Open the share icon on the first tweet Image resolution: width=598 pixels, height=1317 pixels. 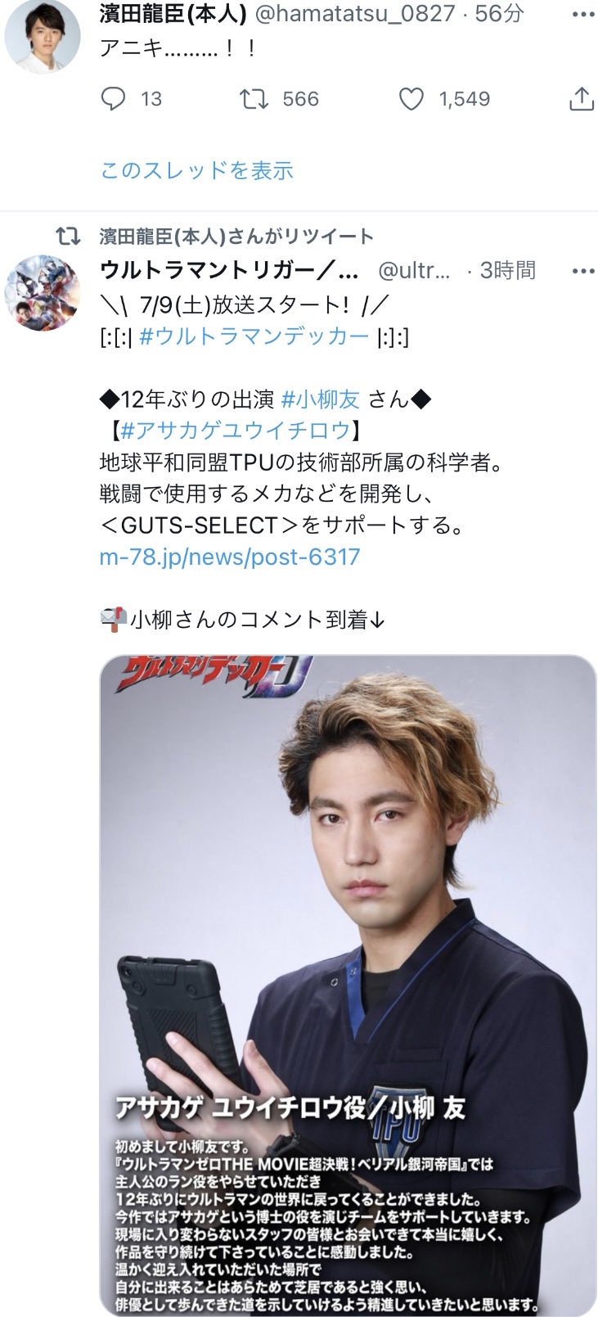coord(581,99)
